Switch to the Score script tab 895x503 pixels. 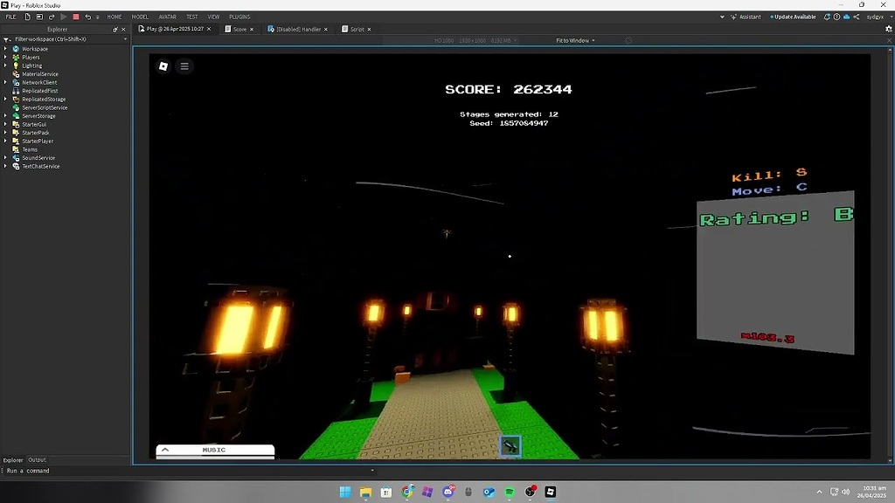pyautogui.click(x=238, y=29)
